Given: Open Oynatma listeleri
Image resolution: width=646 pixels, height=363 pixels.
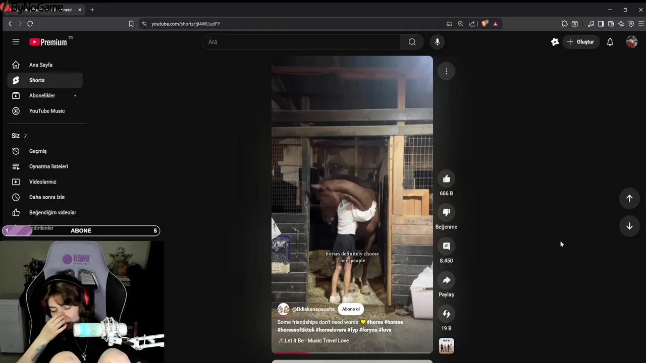Looking at the screenshot, I should pos(45,166).
